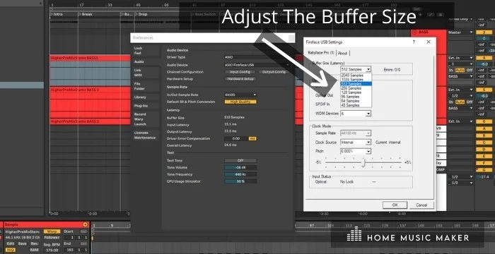Click the CPU Usage Simulator 50 % slider
Image resolution: width=495 pixels, height=254 pixels.
pyautogui.click(x=240, y=181)
